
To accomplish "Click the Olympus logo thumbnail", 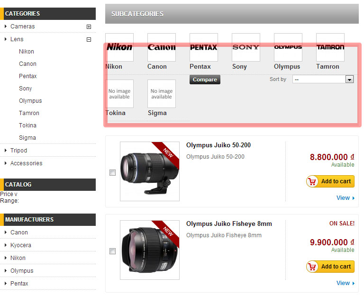I will pos(288,47).
